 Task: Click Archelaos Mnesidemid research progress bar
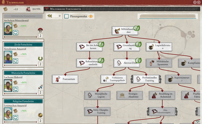[x=21, y=37]
